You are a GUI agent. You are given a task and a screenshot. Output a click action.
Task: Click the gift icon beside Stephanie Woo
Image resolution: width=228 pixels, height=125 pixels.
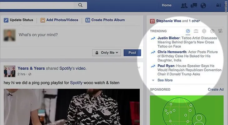coord(152,21)
